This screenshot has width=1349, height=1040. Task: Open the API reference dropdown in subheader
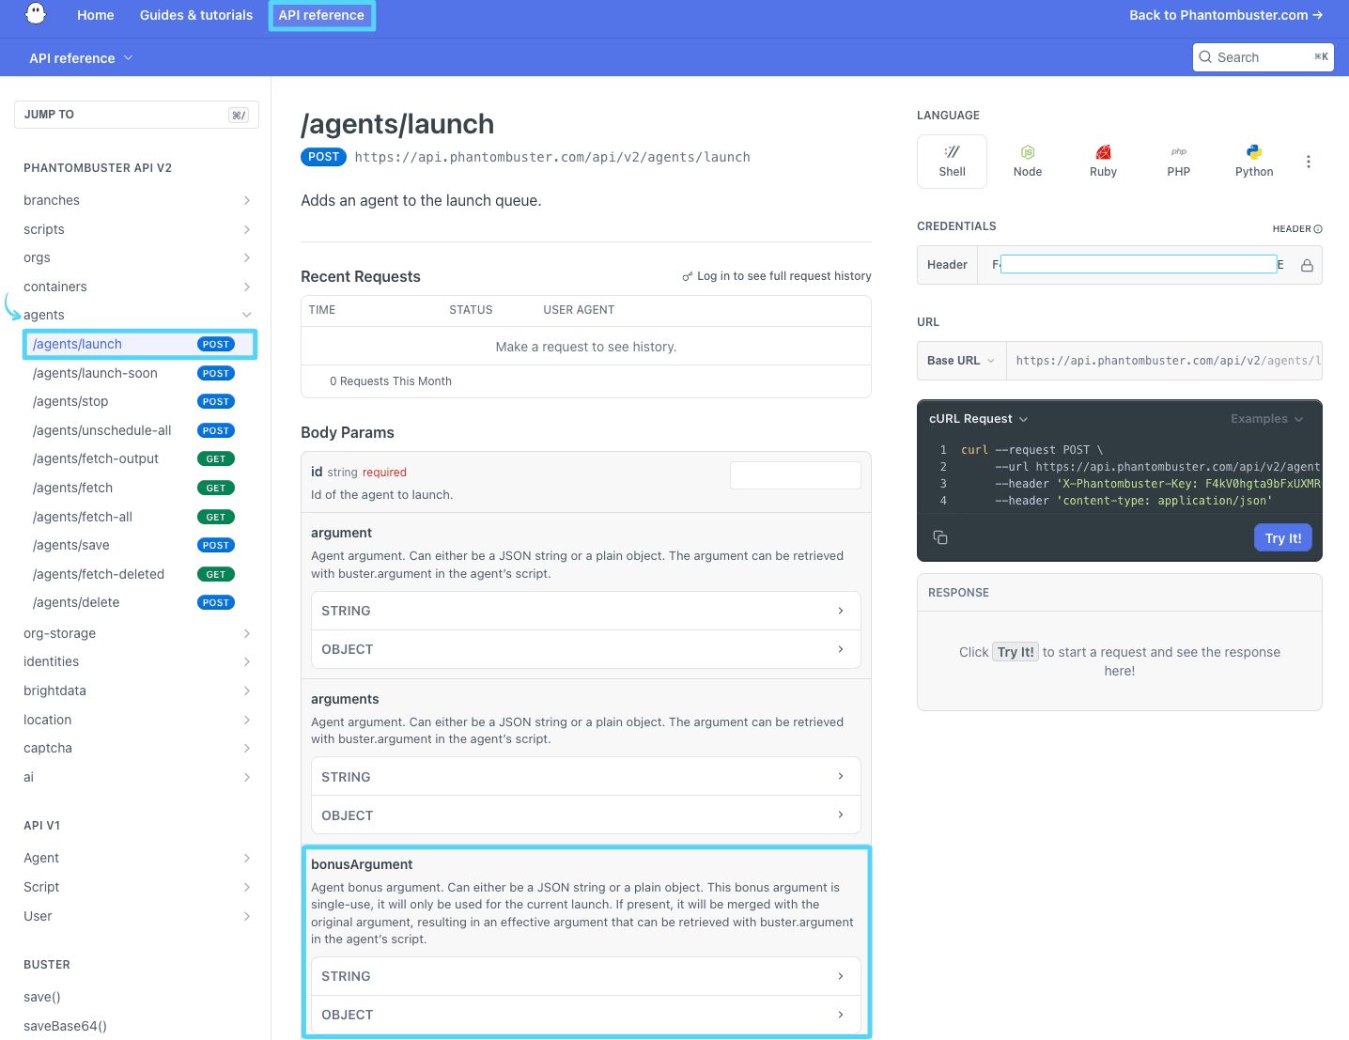81,58
